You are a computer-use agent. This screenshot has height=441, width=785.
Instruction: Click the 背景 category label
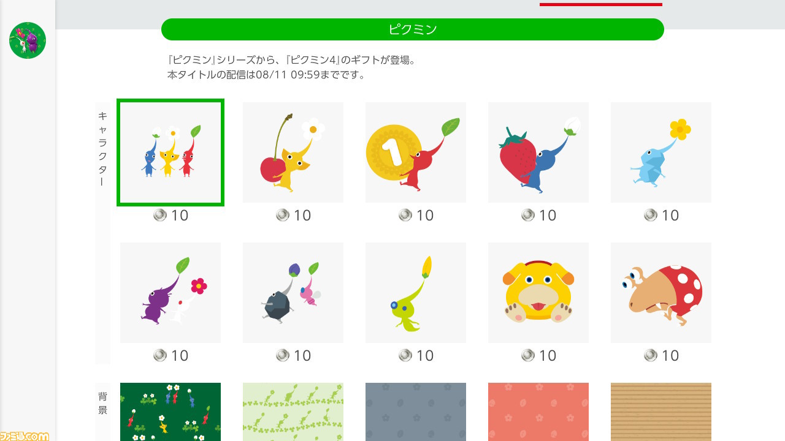[x=102, y=403]
